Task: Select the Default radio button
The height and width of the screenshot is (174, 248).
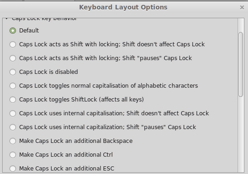Action: pos(13,31)
